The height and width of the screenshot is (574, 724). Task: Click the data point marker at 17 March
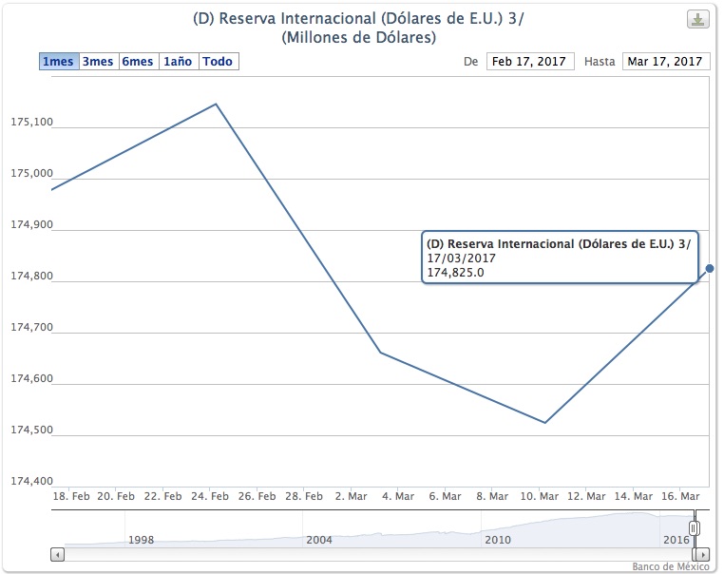coord(710,269)
